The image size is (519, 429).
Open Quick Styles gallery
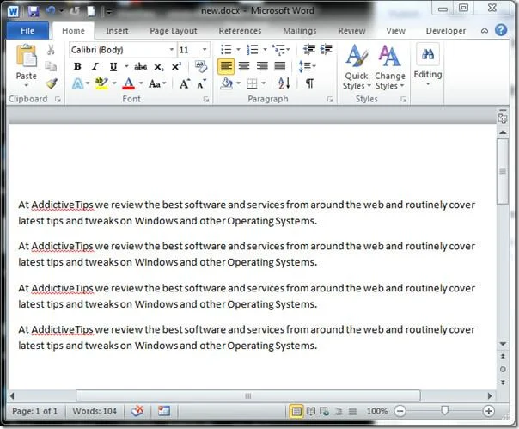tap(357, 67)
